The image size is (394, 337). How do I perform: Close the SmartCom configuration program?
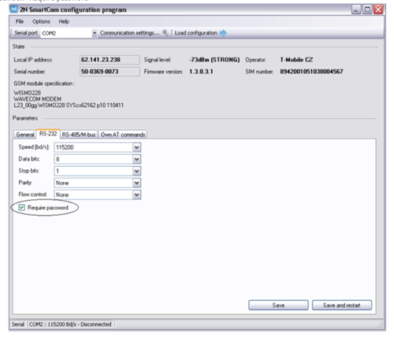[x=378, y=9]
